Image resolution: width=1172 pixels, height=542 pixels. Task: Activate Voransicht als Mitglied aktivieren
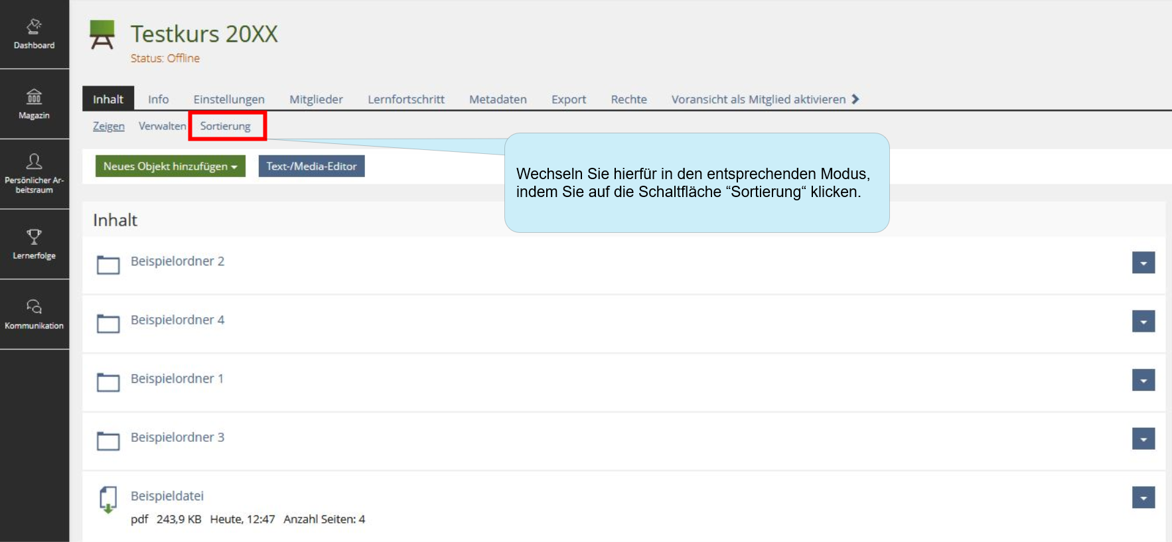click(759, 99)
